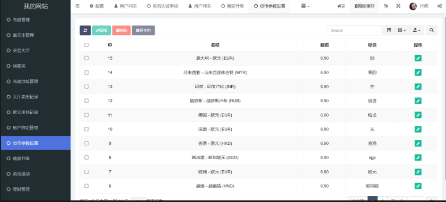This screenshot has width=446, height=202.
Task: Check the select-all header checkbox
Action: [x=86, y=45]
